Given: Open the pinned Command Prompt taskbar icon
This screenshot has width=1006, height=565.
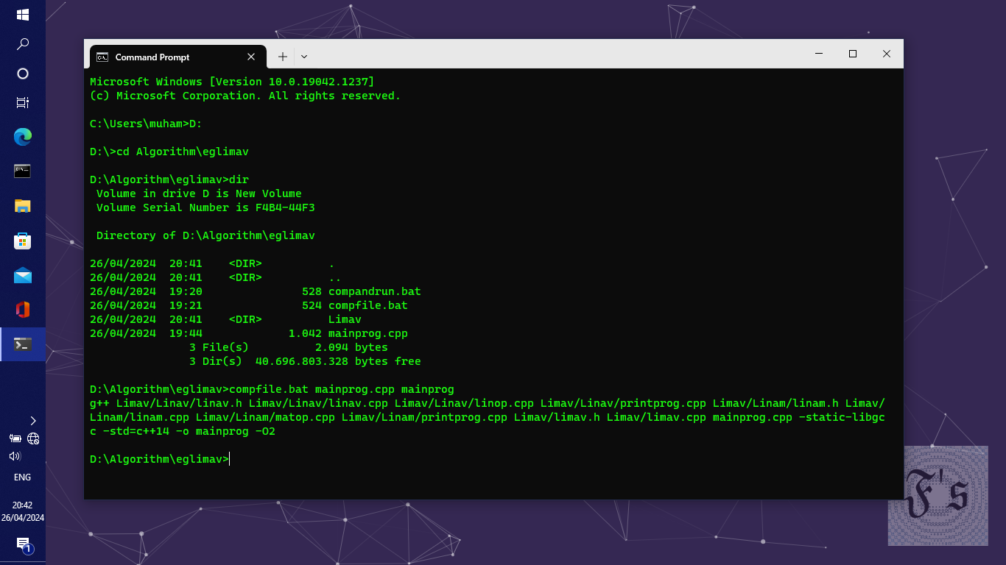Looking at the screenshot, I should click(22, 171).
